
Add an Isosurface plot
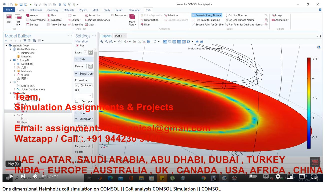click(x=54, y=20)
